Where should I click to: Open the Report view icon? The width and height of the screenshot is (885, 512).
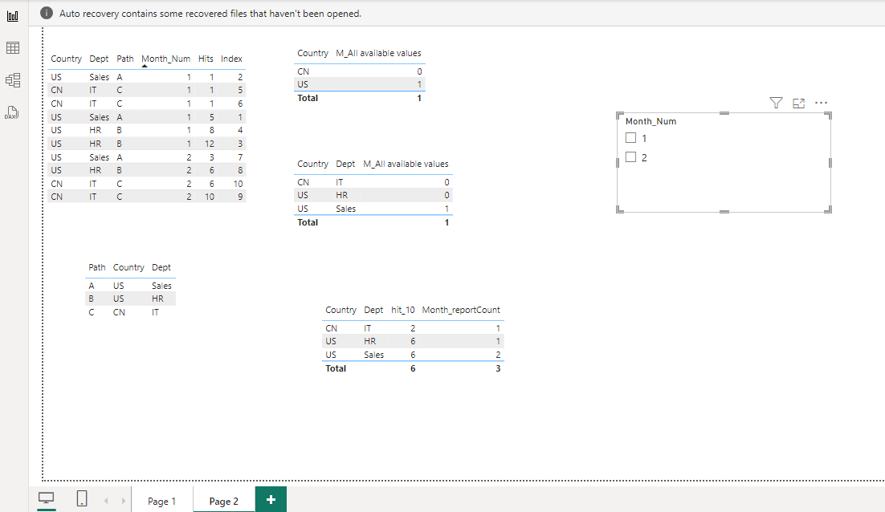pos(12,16)
